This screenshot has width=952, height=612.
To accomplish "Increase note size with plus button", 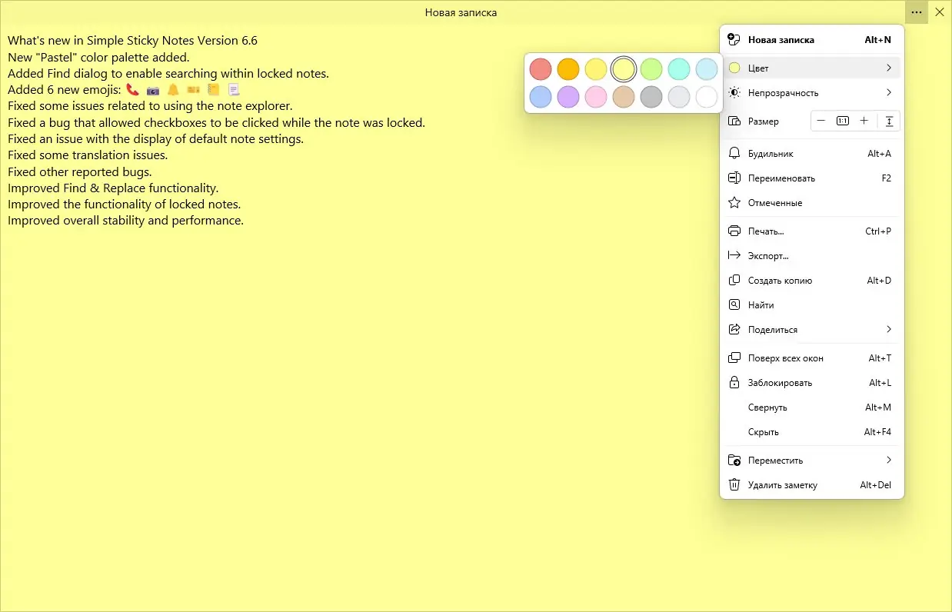I will pyautogui.click(x=864, y=121).
